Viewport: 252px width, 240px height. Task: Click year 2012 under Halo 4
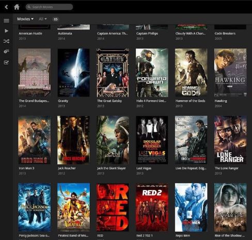[x=140, y=106]
